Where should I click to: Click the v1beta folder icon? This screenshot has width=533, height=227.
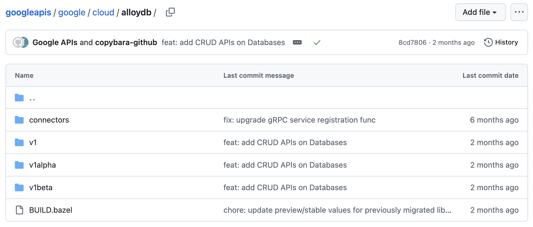19,188
